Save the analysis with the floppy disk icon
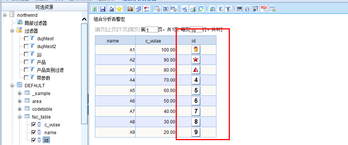Screen dimensions: 348x145 pyautogui.click(x=103, y=9)
